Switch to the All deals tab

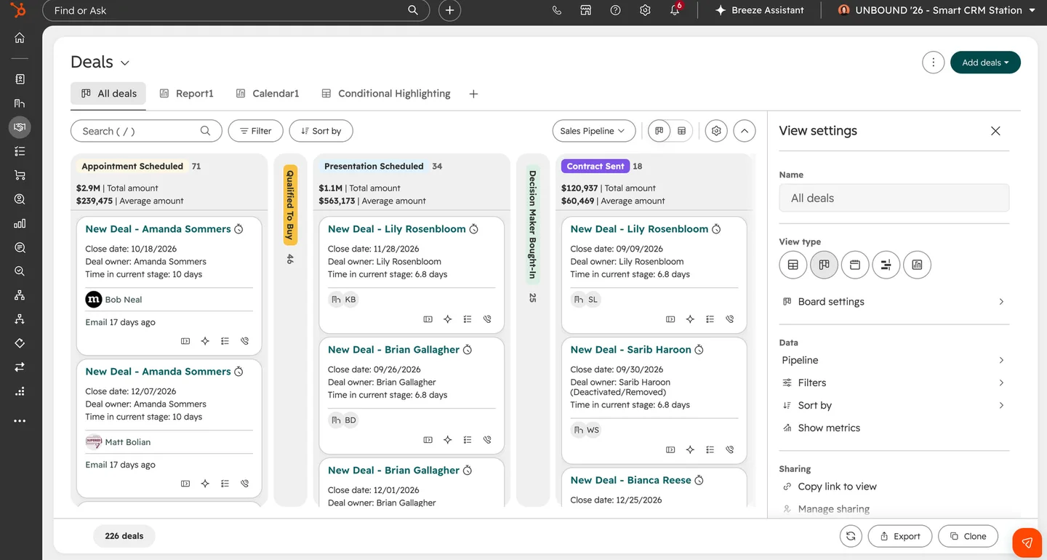click(x=108, y=94)
